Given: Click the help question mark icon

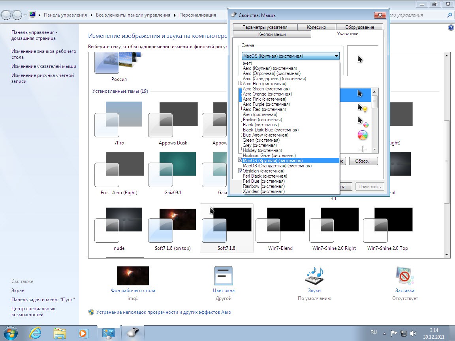Looking at the screenshot, I should [451, 28].
